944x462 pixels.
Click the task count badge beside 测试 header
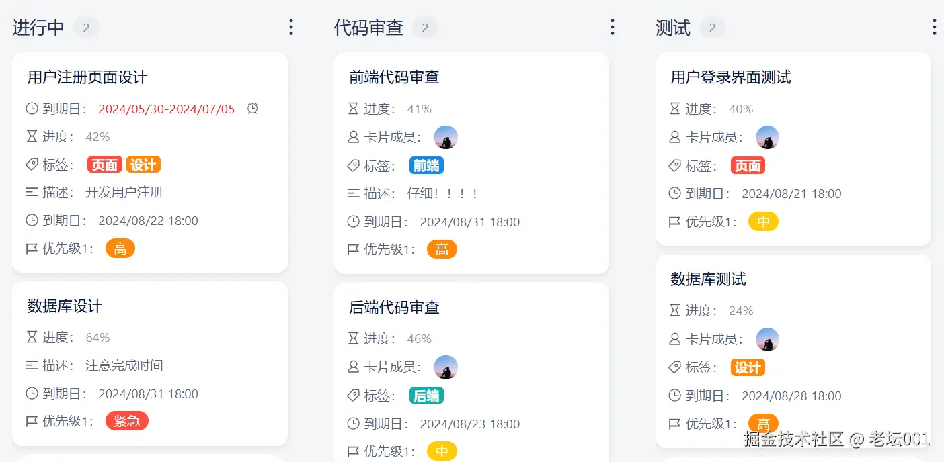click(x=712, y=28)
